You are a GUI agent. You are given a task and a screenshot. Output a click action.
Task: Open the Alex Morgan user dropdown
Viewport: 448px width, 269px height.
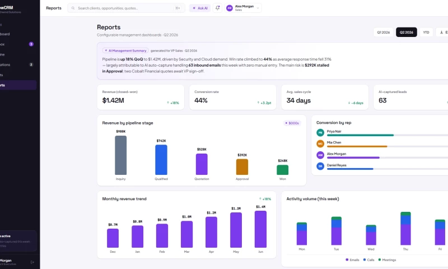[x=243, y=8]
